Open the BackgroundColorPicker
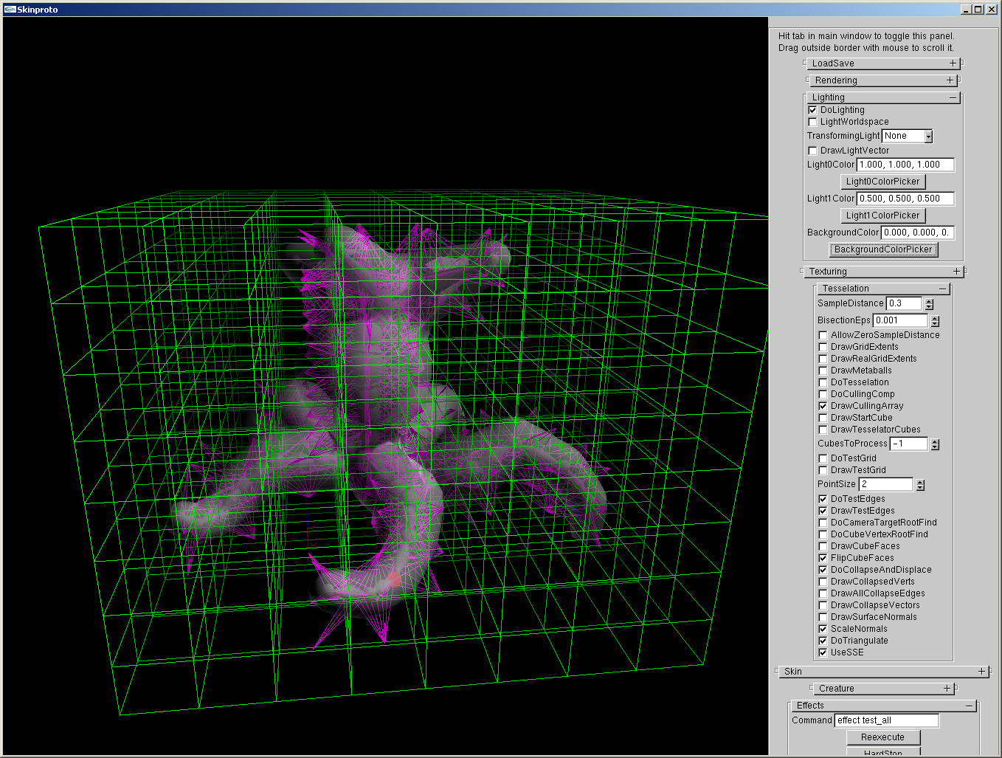This screenshot has height=758, width=1002. [x=883, y=249]
